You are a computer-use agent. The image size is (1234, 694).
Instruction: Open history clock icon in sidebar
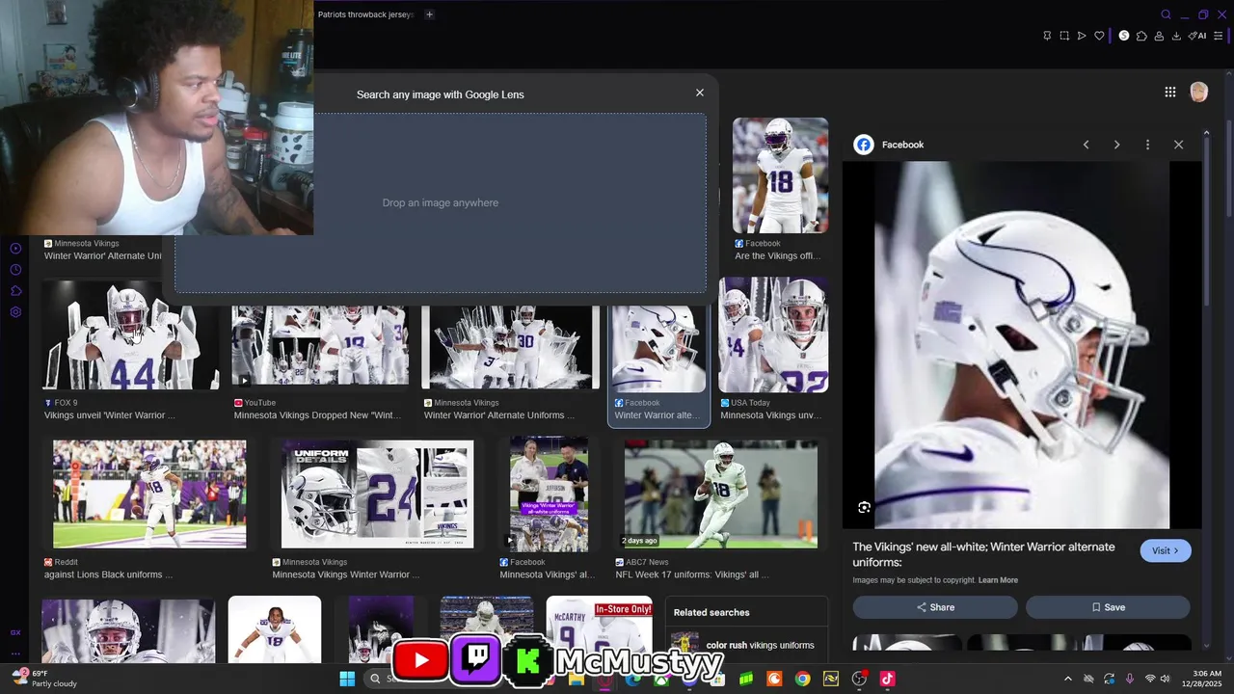[x=15, y=270]
